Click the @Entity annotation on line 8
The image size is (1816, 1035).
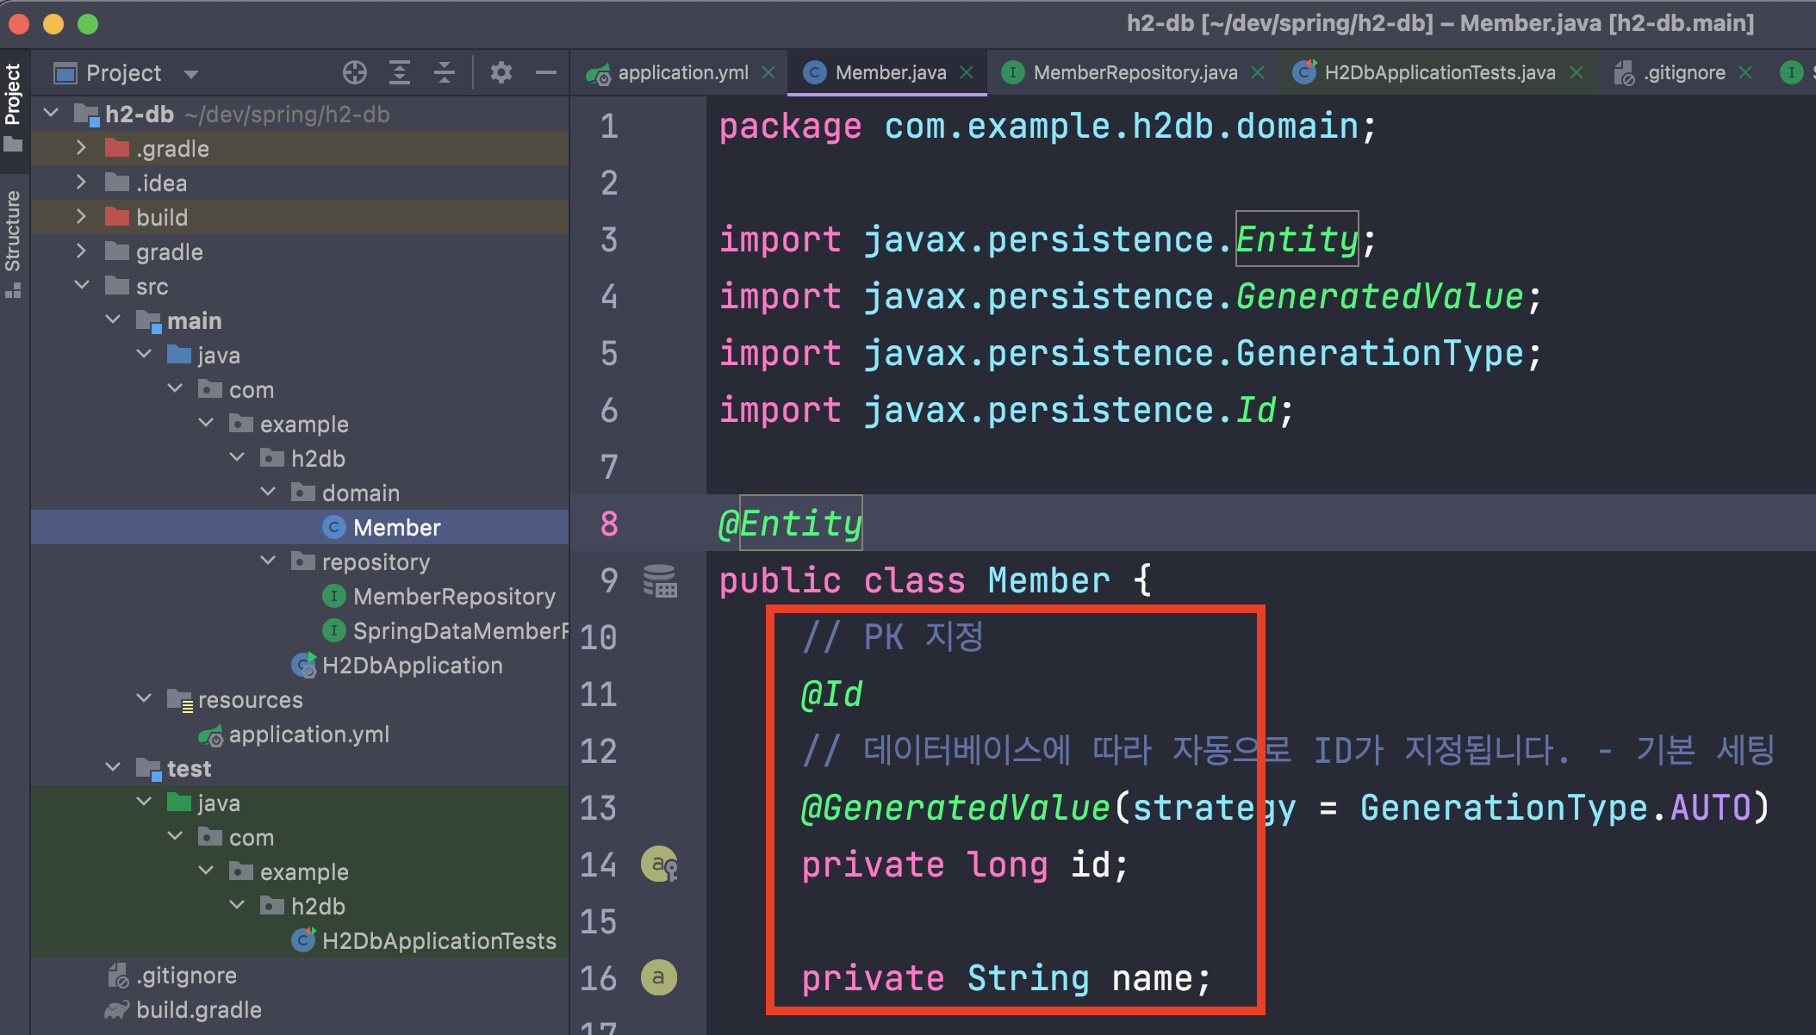[x=790, y=524]
